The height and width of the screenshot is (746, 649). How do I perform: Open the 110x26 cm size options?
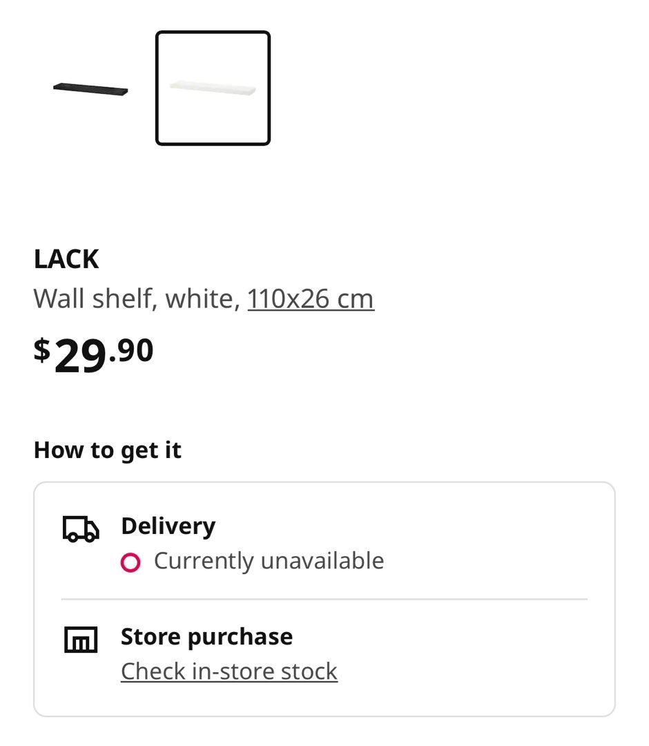(x=310, y=298)
